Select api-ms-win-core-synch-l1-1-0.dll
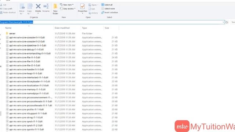The height and width of the screenshot is (132, 235). pyautogui.click(x=26, y=121)
